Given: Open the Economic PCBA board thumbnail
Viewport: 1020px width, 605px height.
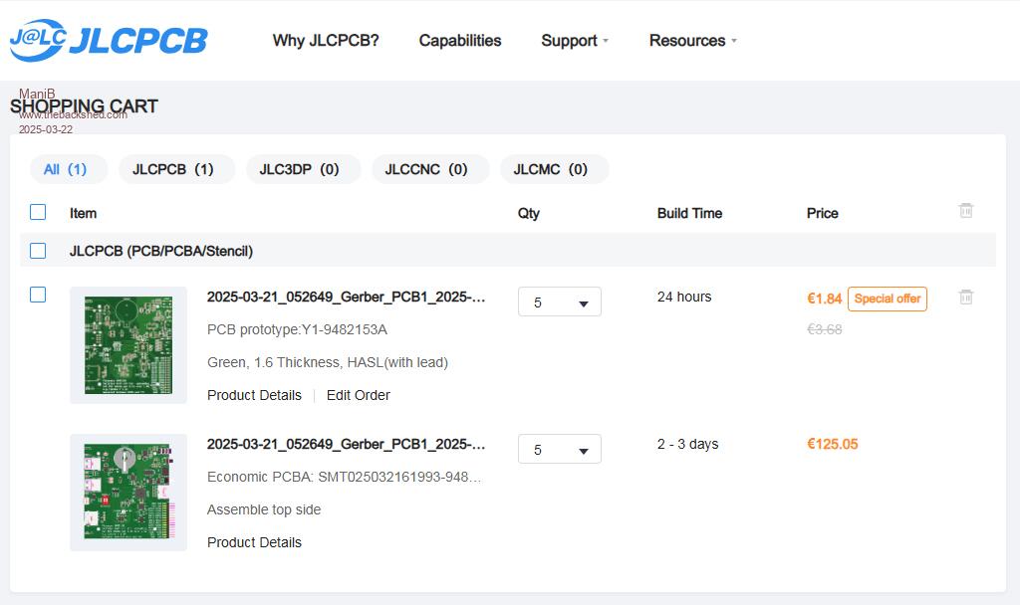Looking at the screenshot, I should (128, 493).
